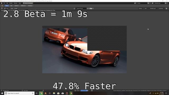Click the rendered BMW image
169x95 pixels.
[84, 49]
